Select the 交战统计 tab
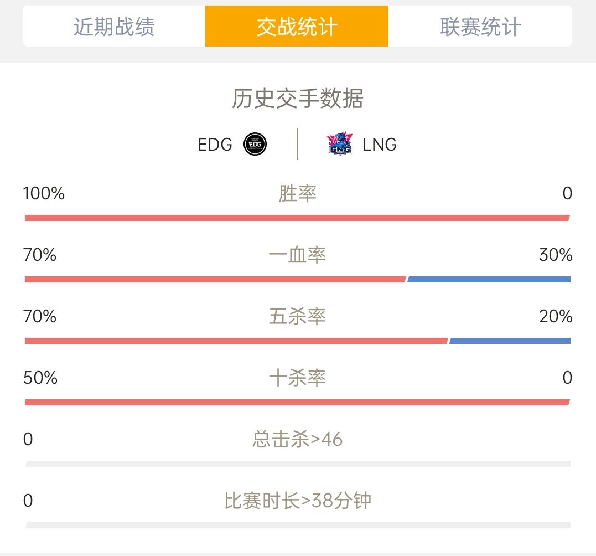 [297, 26]
